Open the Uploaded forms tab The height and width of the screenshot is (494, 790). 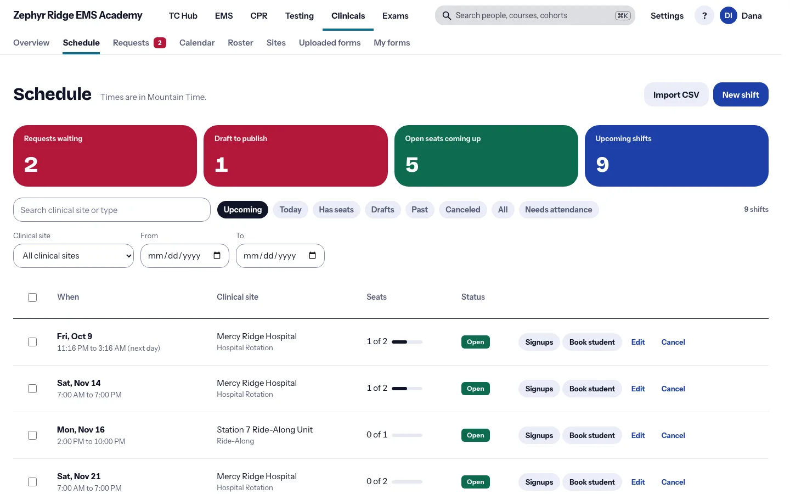pyautogui.click(x=330, y=43)
